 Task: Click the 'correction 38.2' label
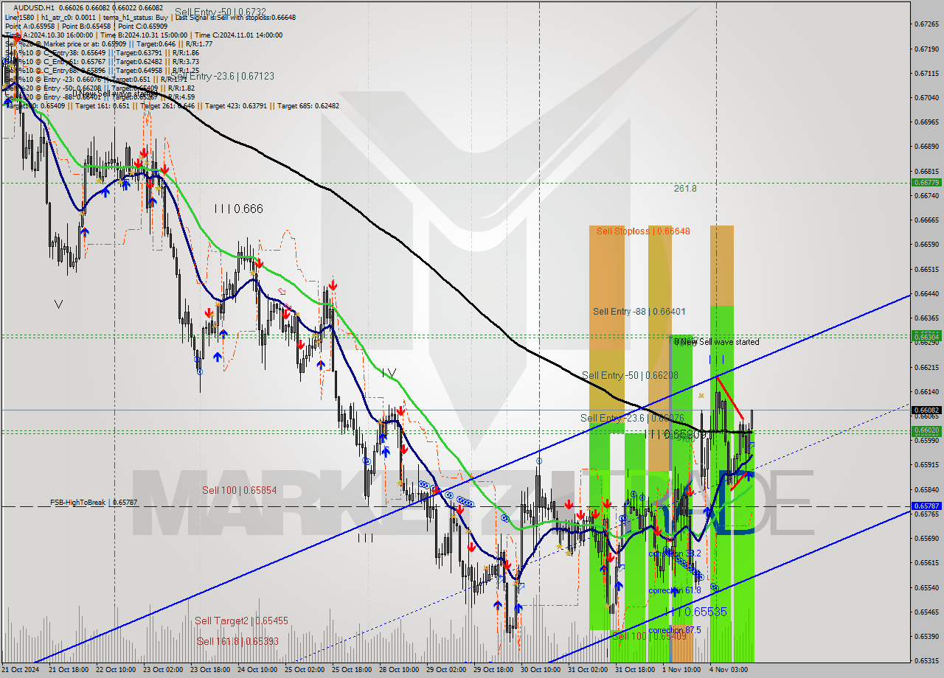(x=675, y=553)
